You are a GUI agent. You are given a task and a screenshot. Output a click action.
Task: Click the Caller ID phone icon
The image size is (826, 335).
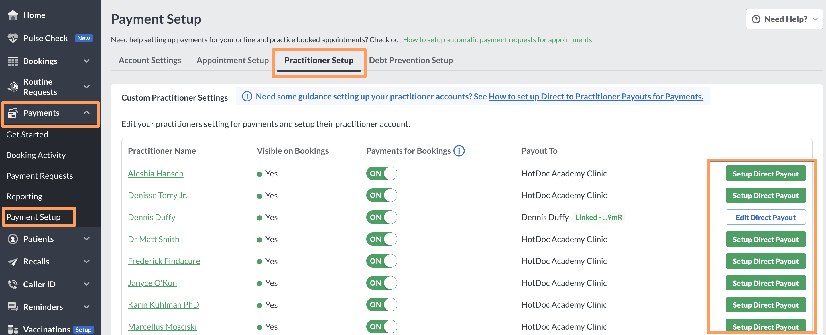coord(13,284)
